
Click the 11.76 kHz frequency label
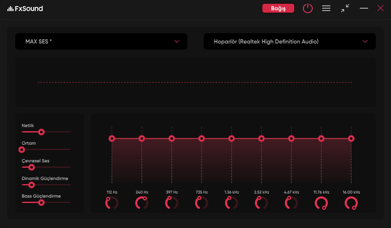pyautogui.click(x=321, y=192)
